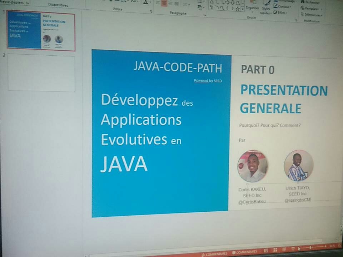This screenshot has height=257, width=343.
Task: Open the Sélectionner dropdown
Action: pos(312,15)
